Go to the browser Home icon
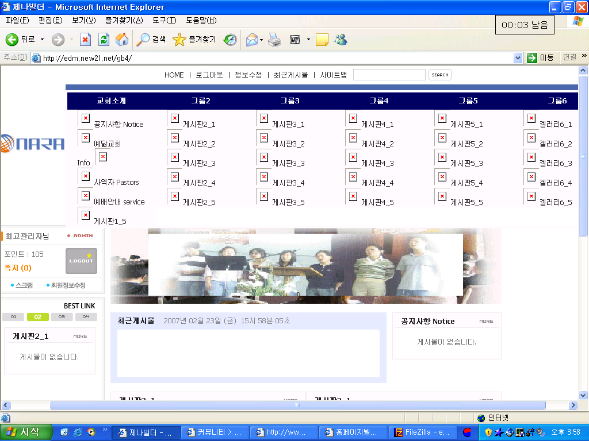 pos(122,40)
